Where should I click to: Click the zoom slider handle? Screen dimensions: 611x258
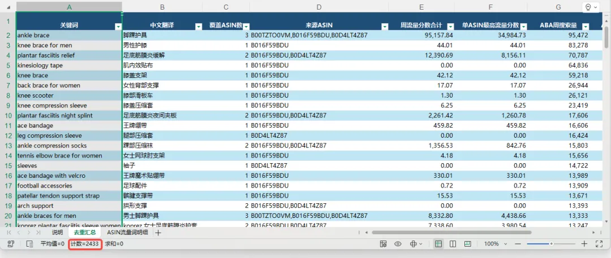[552, 244]
